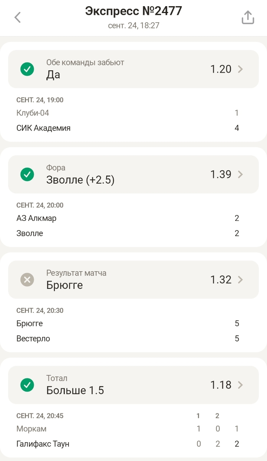Expand chevron next to odds 1.20
Image resolution: width=267 pixels, height=461 pixels.
(x=241, y=69)
